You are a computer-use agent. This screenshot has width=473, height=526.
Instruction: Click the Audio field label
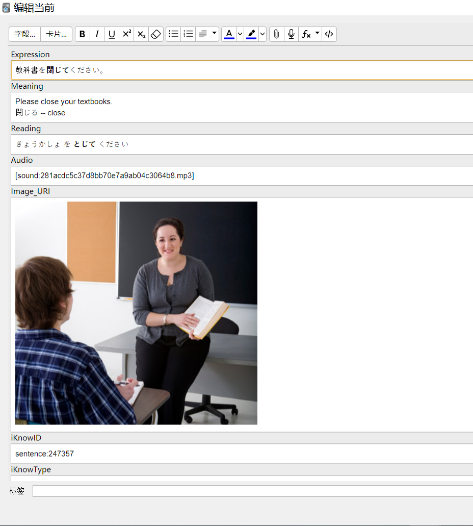pos(22,160)
